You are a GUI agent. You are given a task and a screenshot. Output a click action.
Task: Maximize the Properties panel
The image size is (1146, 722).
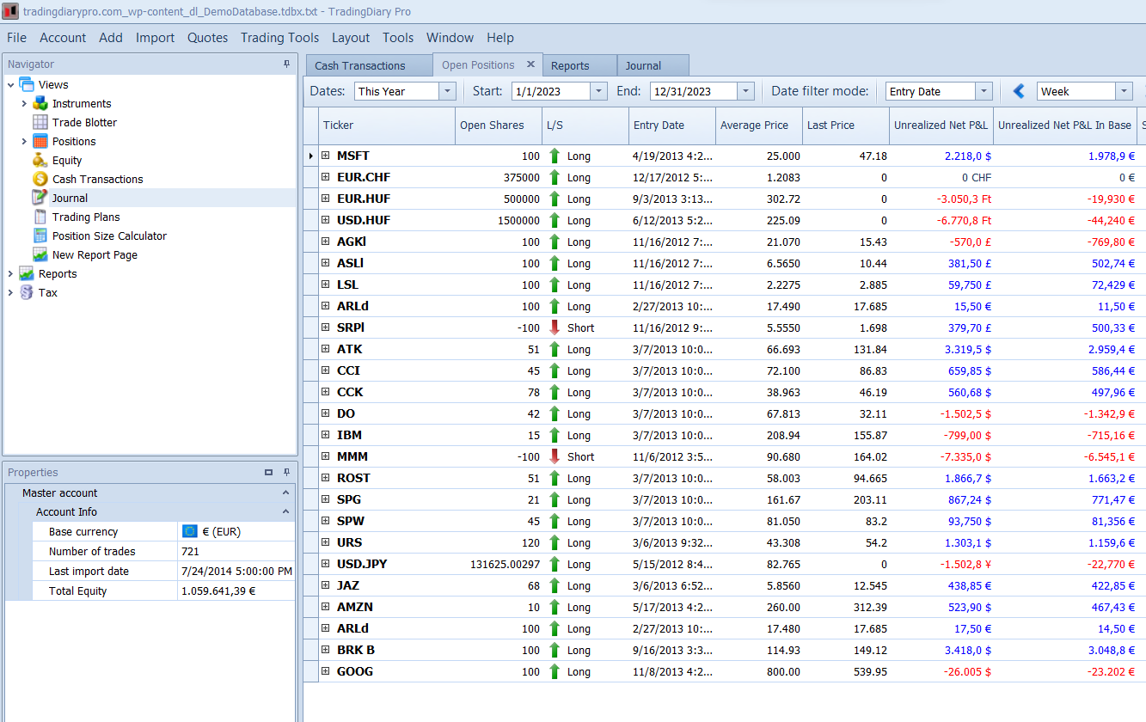[x=269, y=472]
